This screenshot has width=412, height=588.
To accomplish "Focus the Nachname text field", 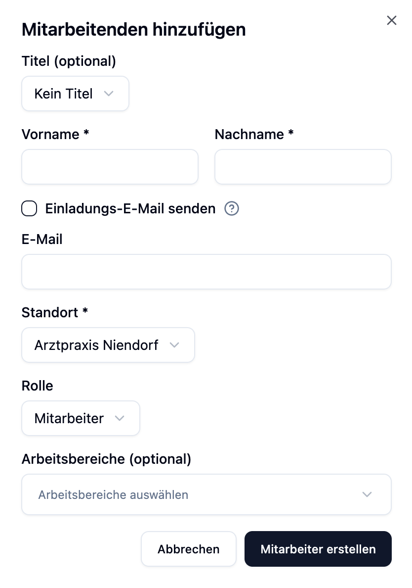I will (303, 167).
